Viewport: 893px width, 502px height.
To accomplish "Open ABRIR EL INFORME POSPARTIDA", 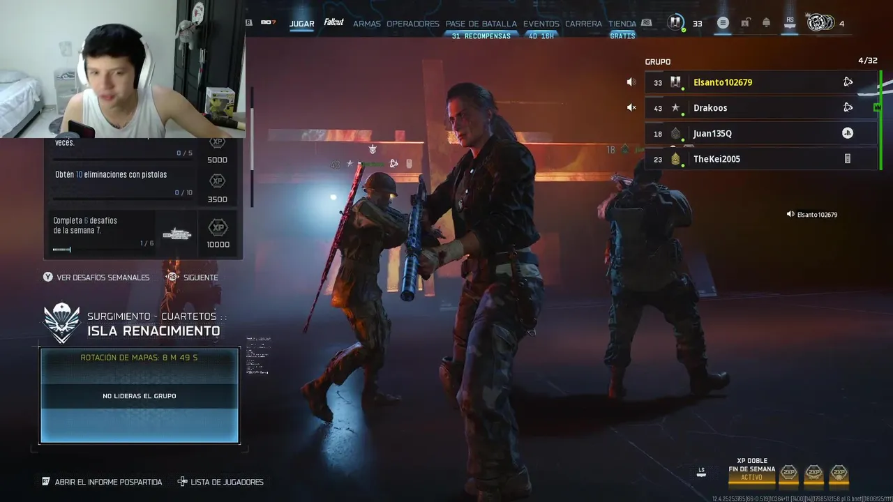I will coord(102,482).
